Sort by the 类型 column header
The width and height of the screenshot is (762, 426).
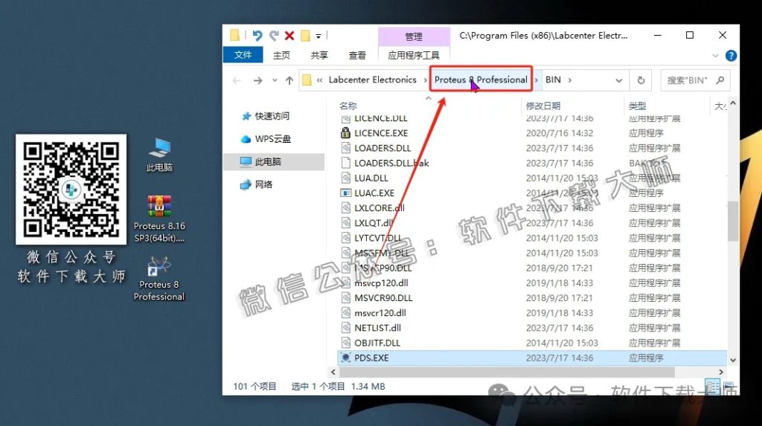click(637, 106)
